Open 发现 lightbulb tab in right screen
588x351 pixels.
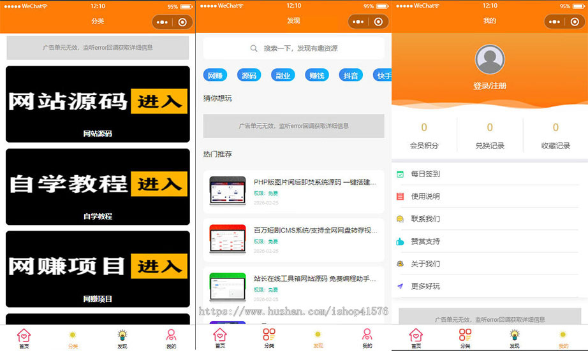point(515,338)
